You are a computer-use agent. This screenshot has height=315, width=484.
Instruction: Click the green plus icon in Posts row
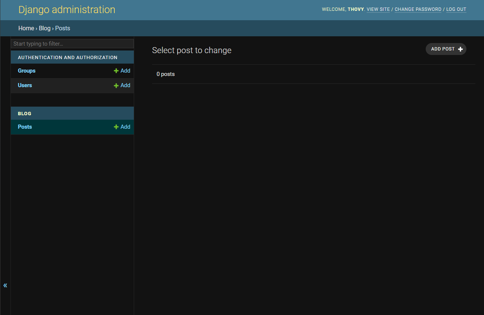[x=116, y=127]
